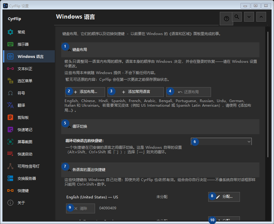
Task: Click the 文本纠正 sidebar icon
Action: tap(10, 69)
